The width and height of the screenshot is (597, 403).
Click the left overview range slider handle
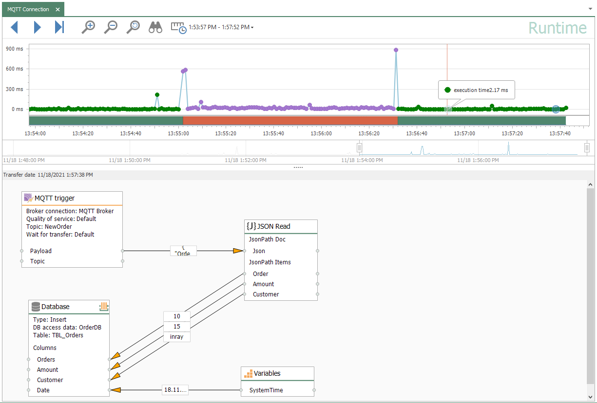[360, 147]
